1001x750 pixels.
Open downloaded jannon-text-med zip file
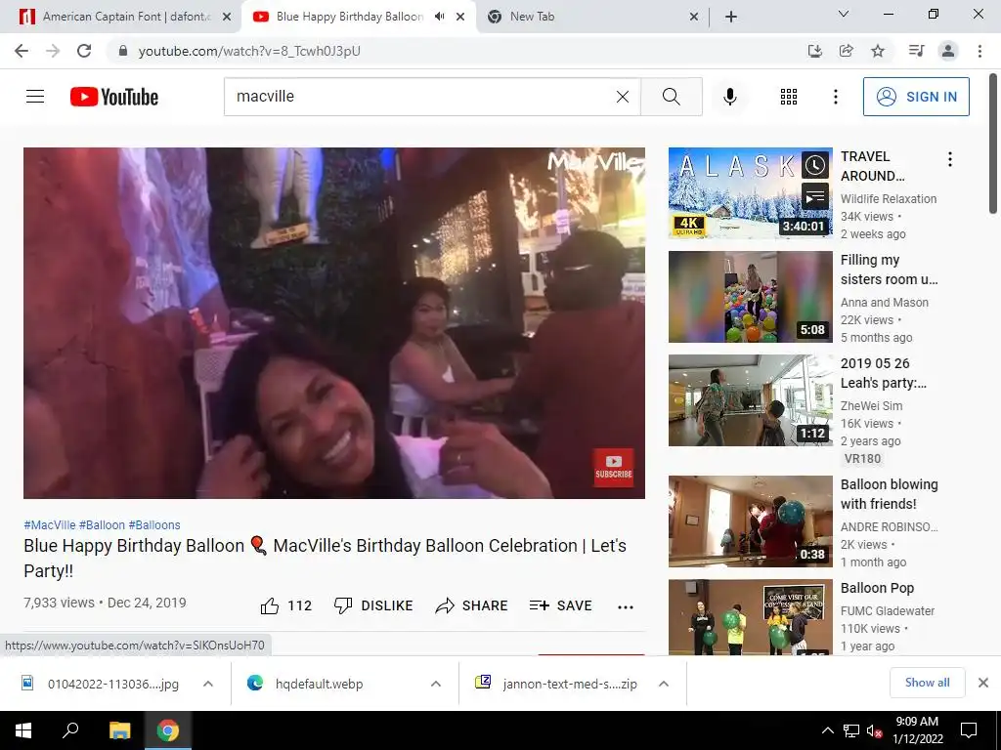coord(555,684)
